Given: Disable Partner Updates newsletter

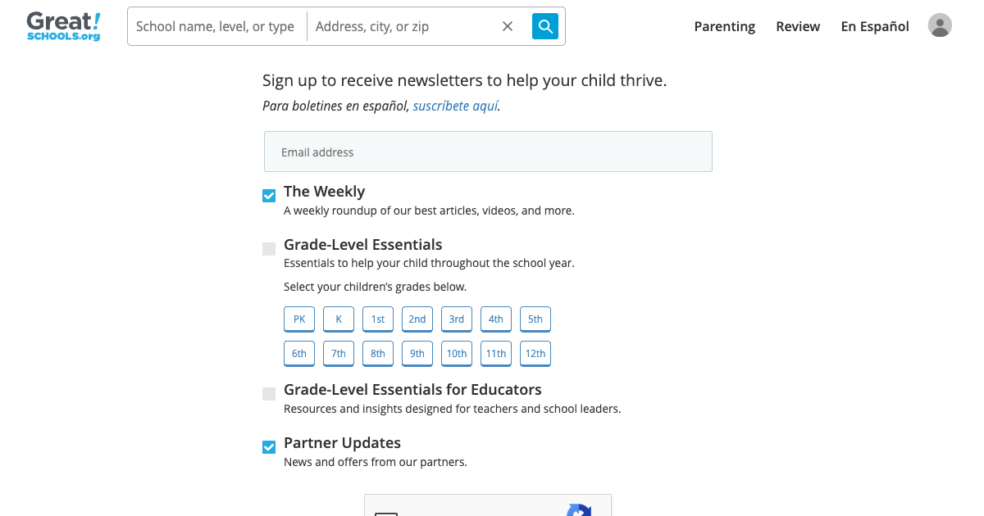Looking at the screenshot, I should (268, 447).
